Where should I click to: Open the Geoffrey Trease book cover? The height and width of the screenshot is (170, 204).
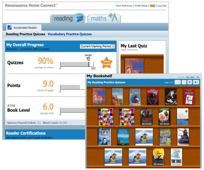tap(123, 137)
